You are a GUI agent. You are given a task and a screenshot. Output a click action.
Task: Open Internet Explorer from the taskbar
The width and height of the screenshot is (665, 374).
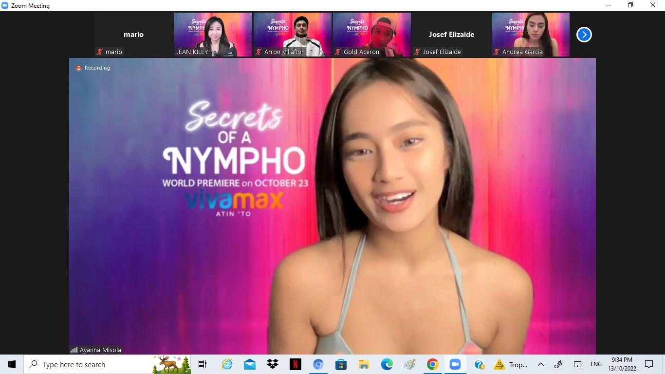pos(227,364)
